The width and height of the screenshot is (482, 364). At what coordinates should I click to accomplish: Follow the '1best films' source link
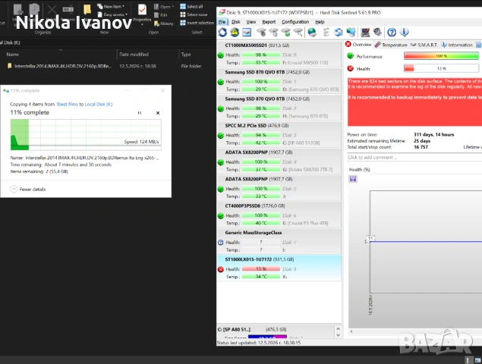[67, 105]
